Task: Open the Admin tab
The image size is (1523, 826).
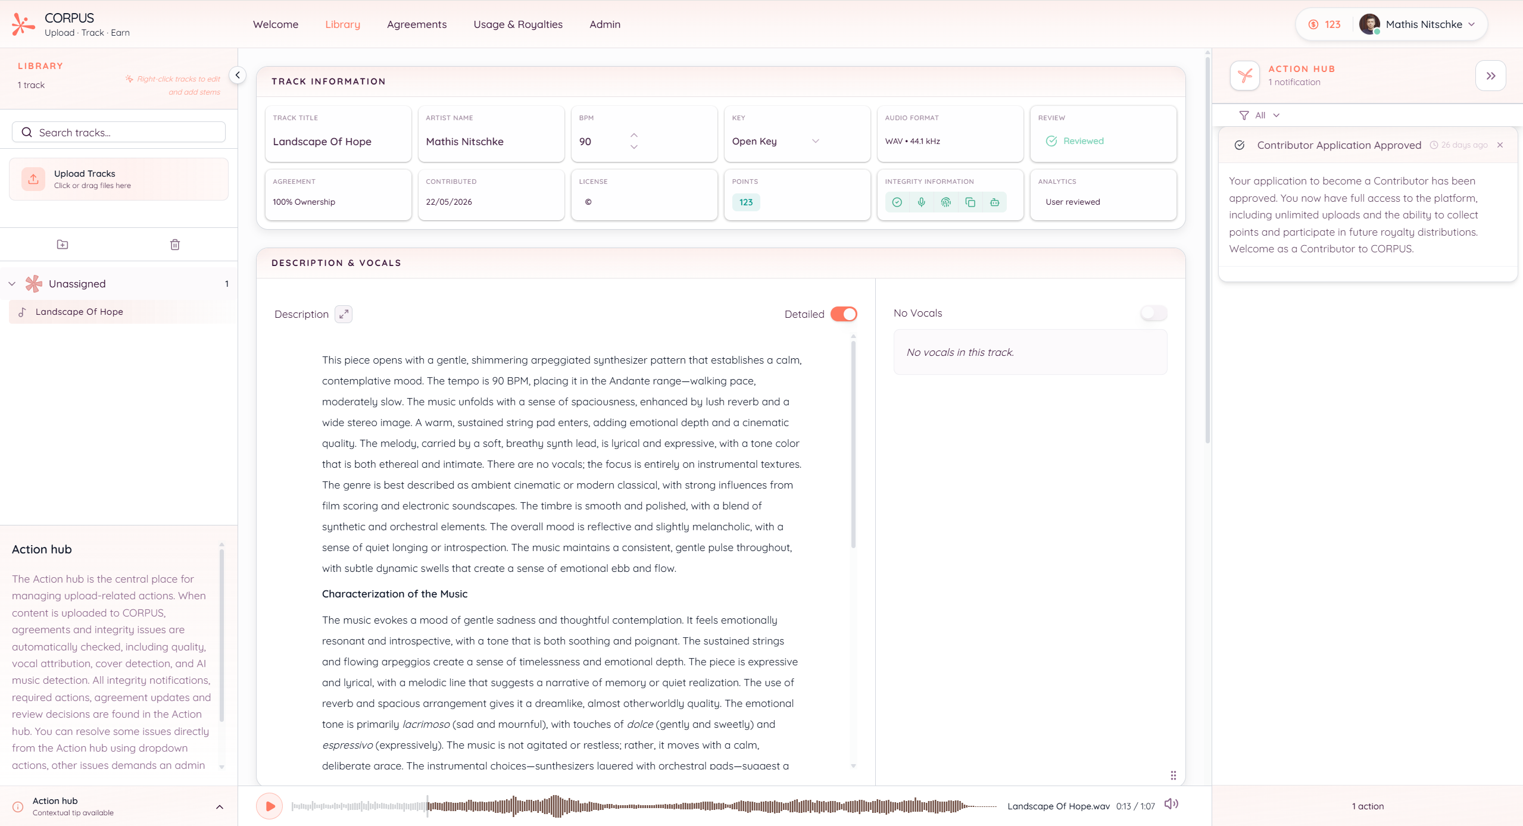Action: click(x=605, y=24)
